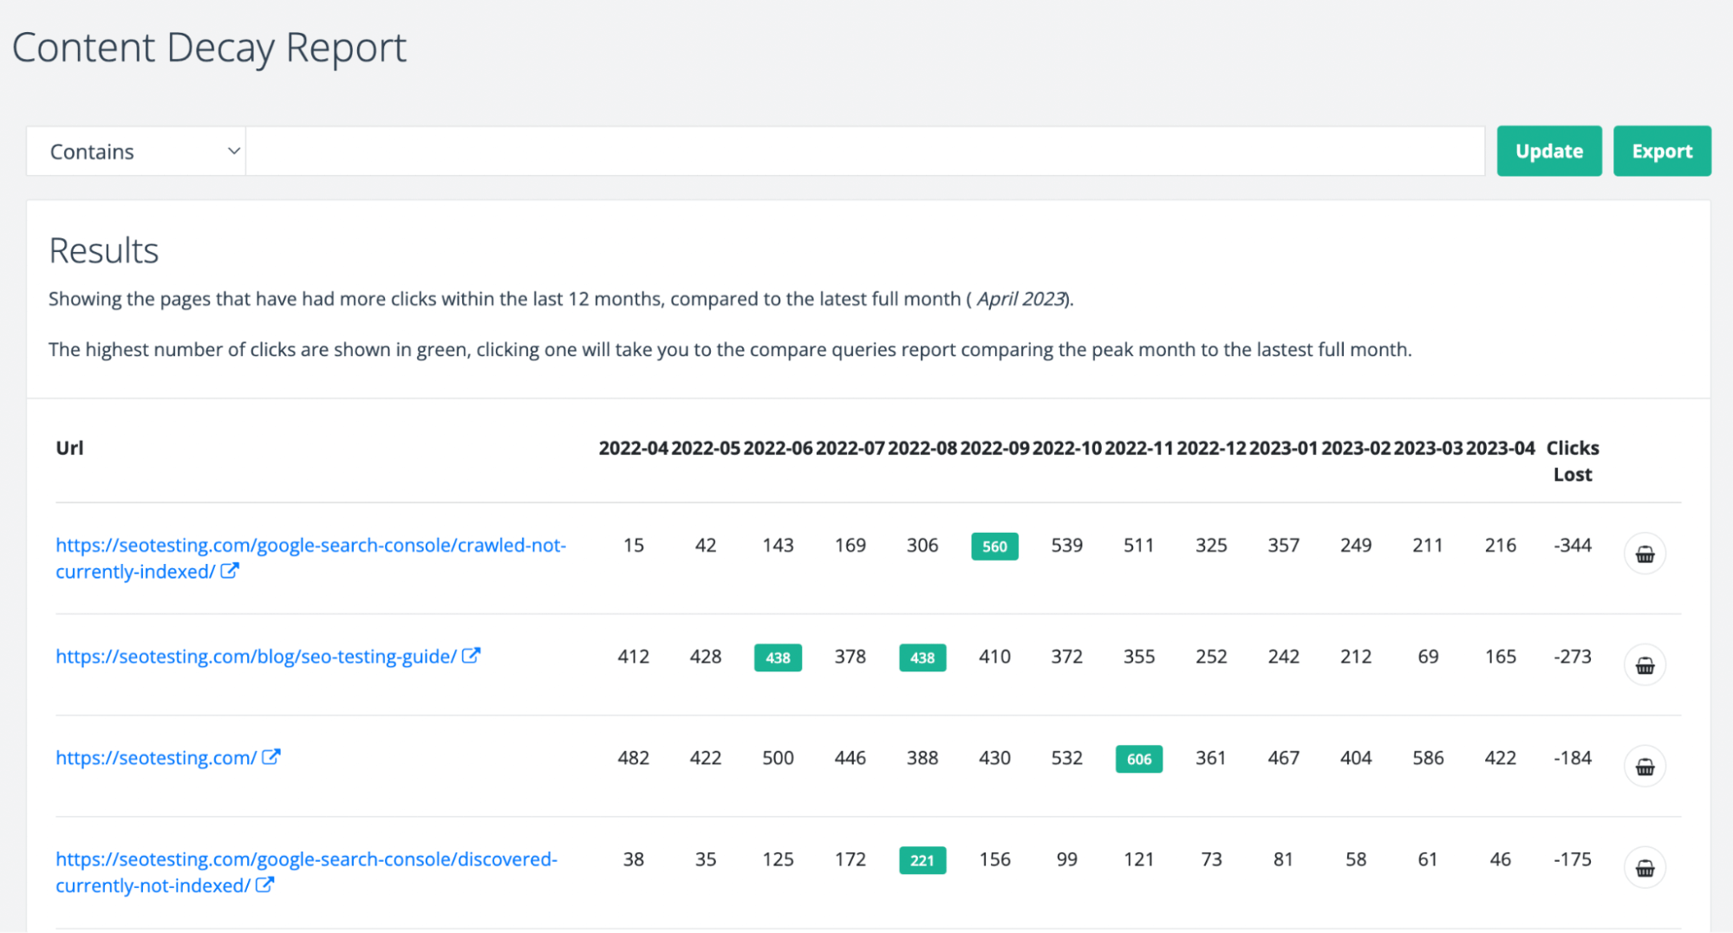Click the 165 value in seo-testing-guide row
Image resolution: width=1733 pixels, height=933 pixels.
click(x=1501, y=657)
